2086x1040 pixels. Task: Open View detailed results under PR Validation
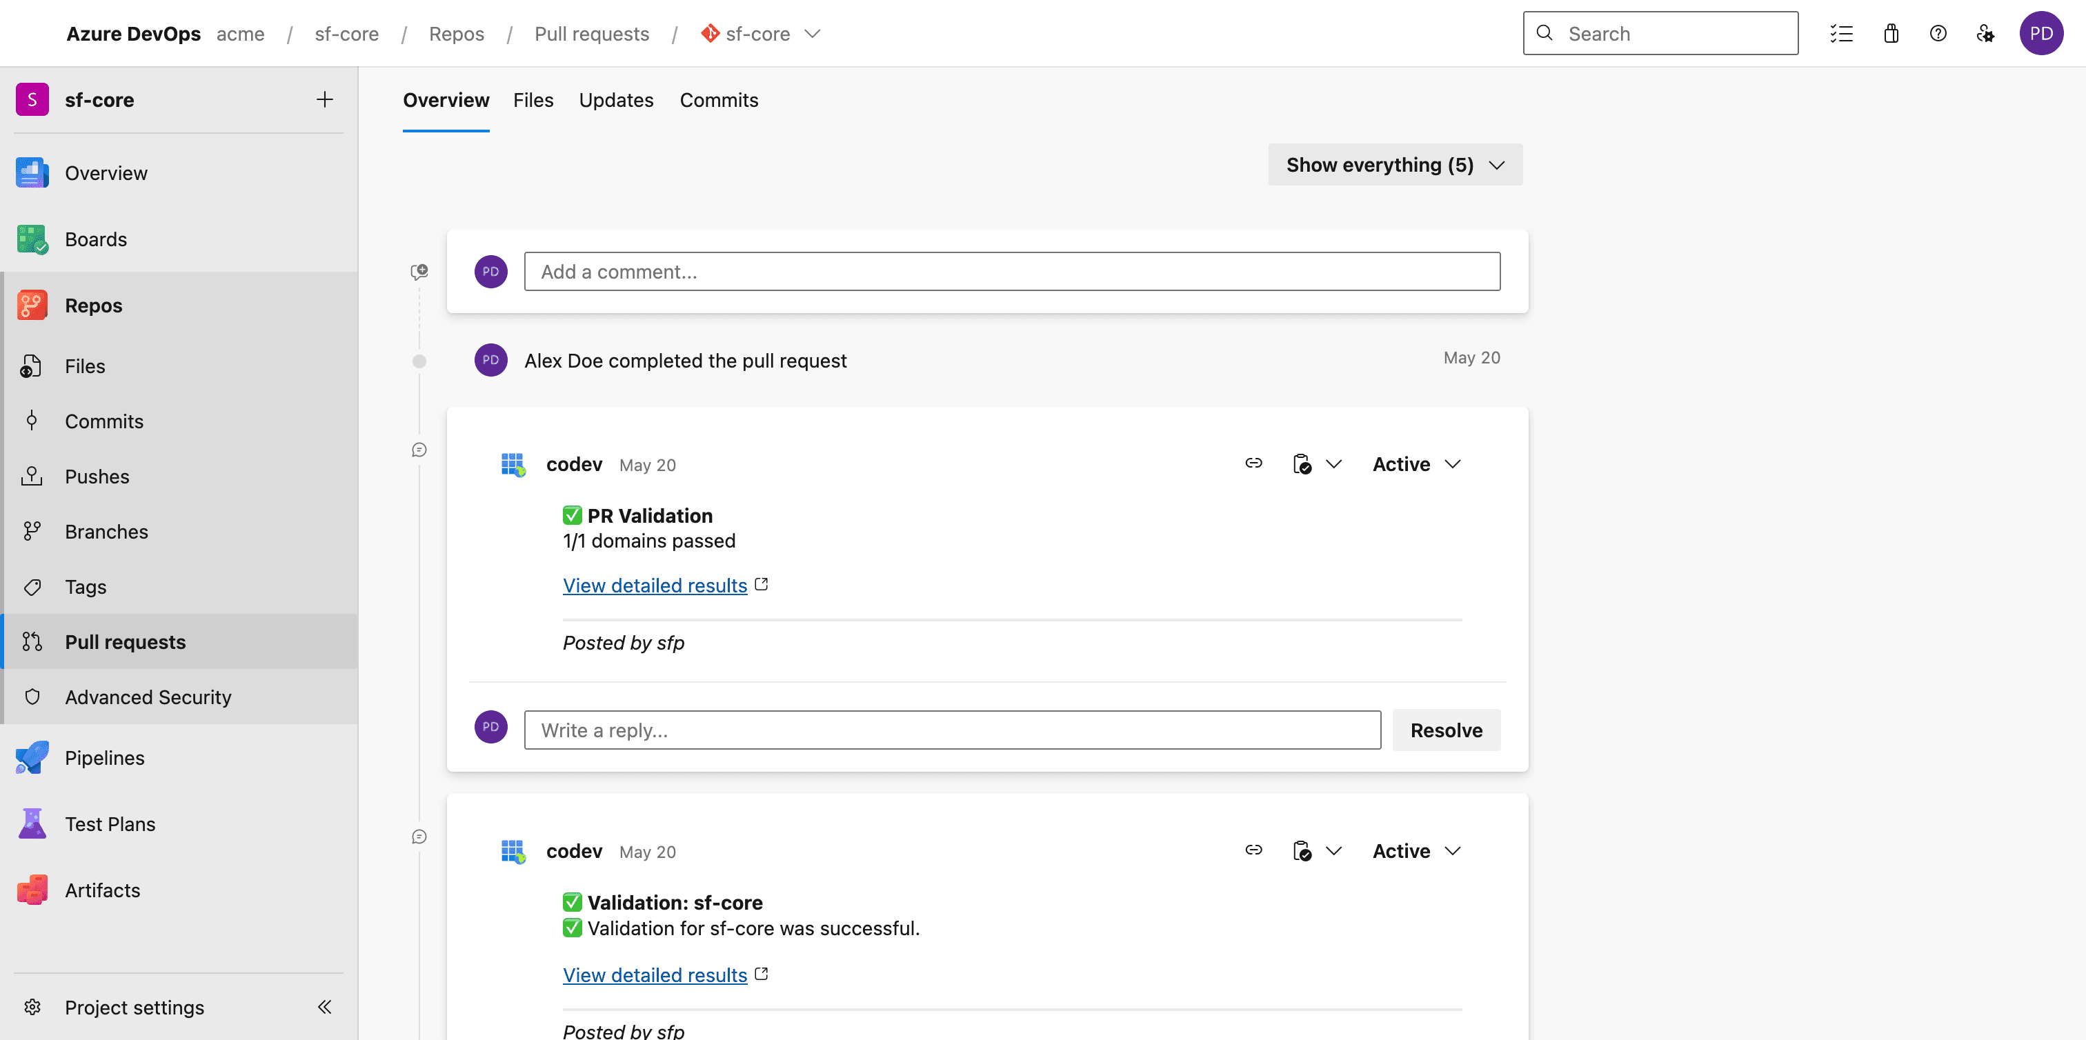655,585
